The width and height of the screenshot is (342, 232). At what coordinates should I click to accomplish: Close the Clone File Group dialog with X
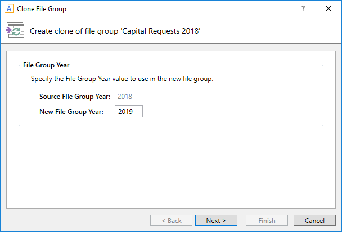pos(328,9)
